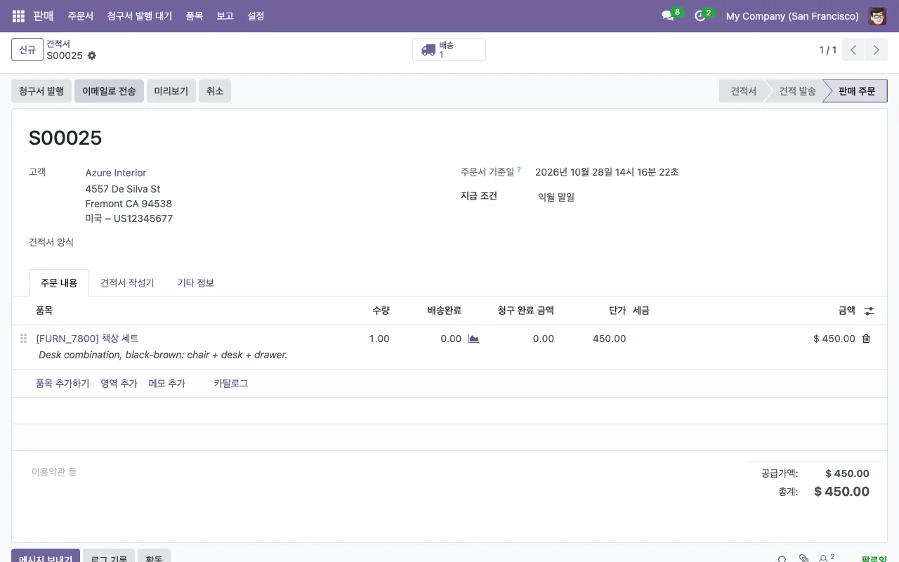The image size is (899, 562).
Task: Click the unit price 450.00 cell
Action: coord(609,339)
